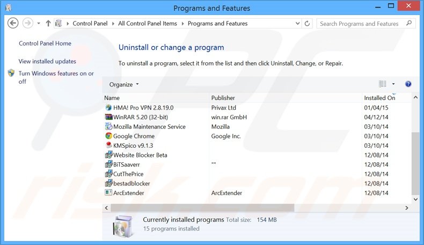Click the WinRAR 5.20 program icon
Screen dimensions: 424x245
[x=108, y=117]
